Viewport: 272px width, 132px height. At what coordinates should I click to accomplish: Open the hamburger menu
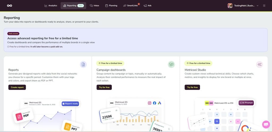pyautogui.click(x=264, y=6)
